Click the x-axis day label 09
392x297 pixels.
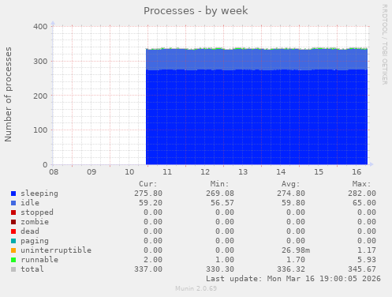(x=91, y=172)
